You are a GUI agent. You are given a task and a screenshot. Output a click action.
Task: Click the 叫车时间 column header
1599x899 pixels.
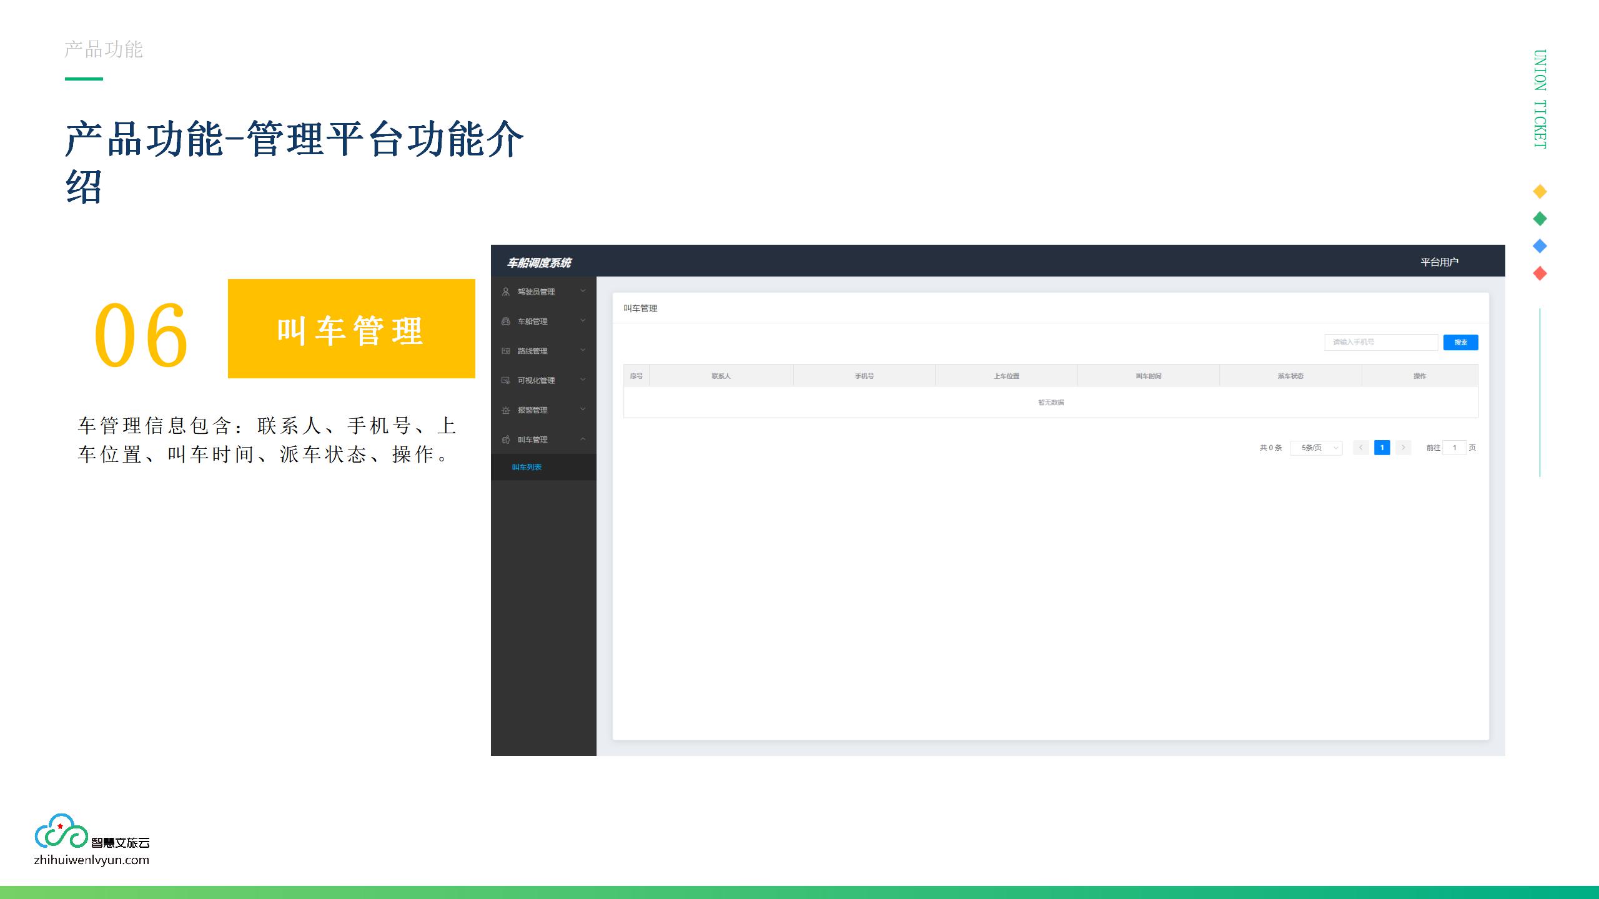pos(1149,376)
